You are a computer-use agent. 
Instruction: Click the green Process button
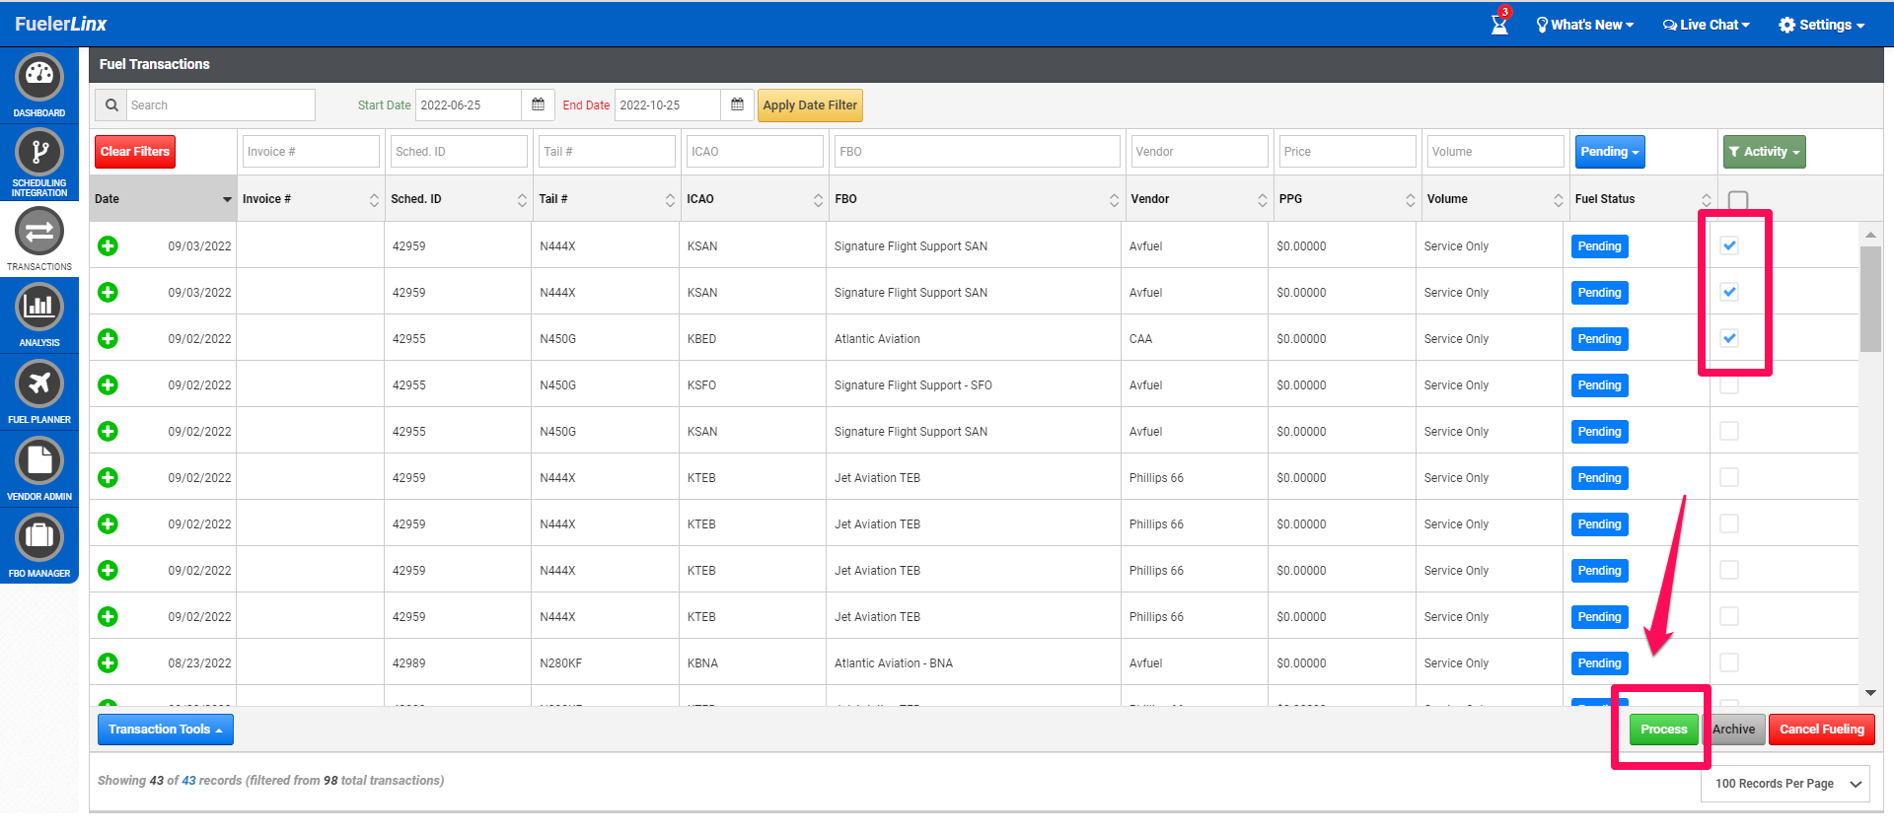click(x=1663, y=730)
